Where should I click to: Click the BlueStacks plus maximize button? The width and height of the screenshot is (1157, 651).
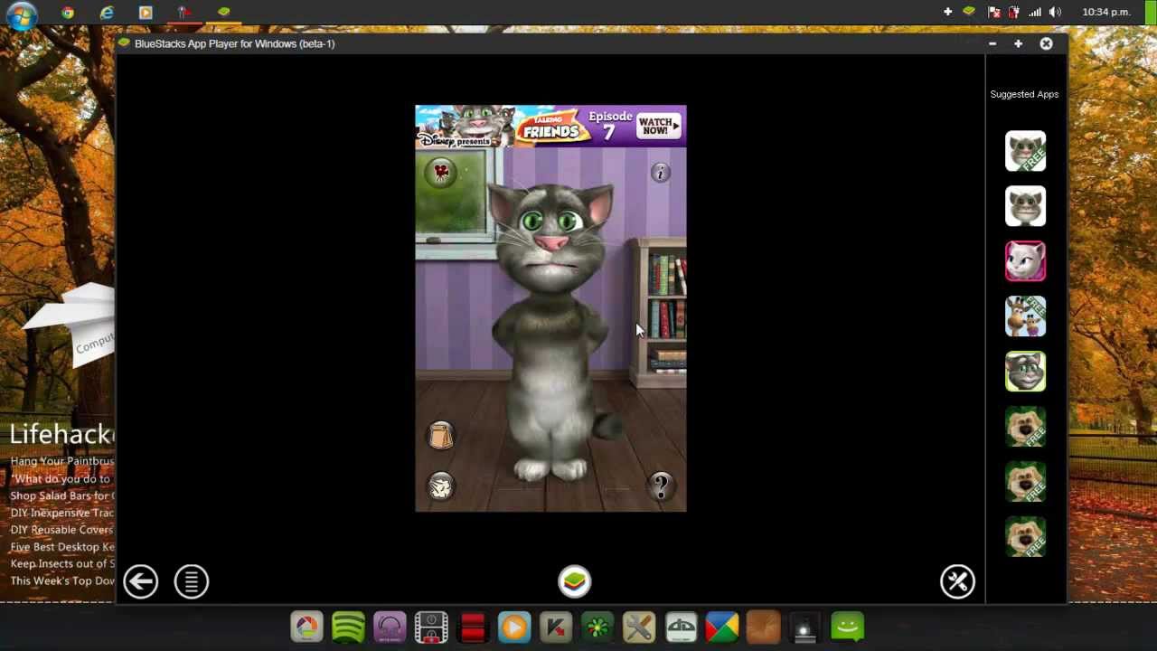[1018, 43]
